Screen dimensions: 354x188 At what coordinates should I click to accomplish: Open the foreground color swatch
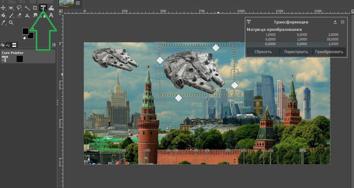tap(25, 31)
